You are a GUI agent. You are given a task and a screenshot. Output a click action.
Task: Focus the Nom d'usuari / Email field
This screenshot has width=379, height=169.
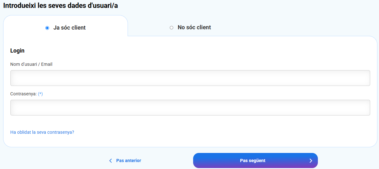coord(190,78)
